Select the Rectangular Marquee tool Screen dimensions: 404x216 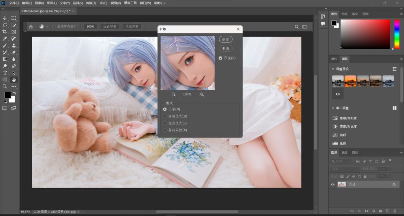(x=14, y=18)
